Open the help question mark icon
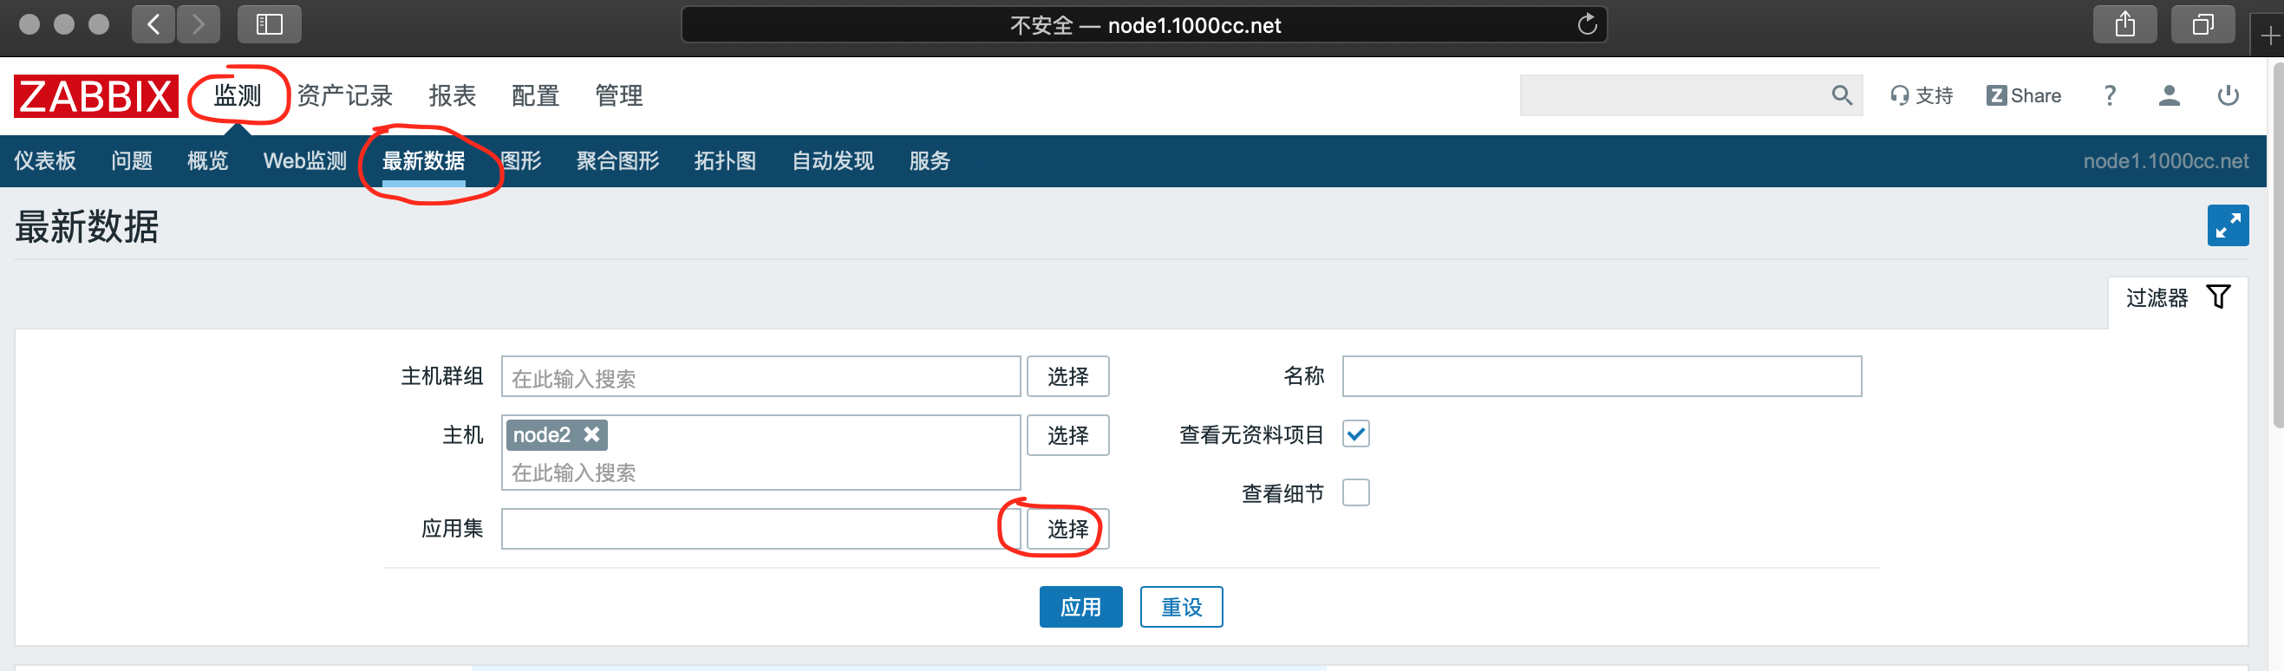The height and width of the screenshot is (671, 2284). (2110, 95)
